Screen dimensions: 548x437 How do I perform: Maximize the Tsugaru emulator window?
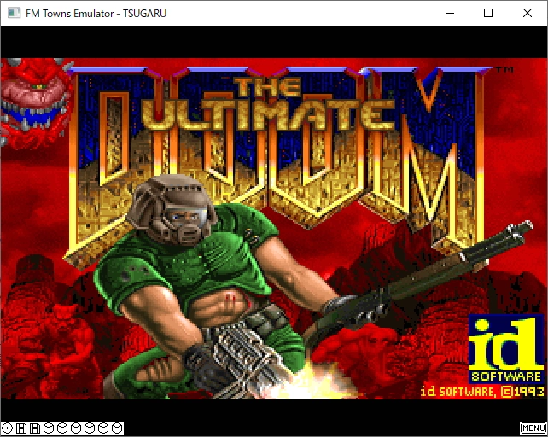pyautogui.click(x=488, y=13)
